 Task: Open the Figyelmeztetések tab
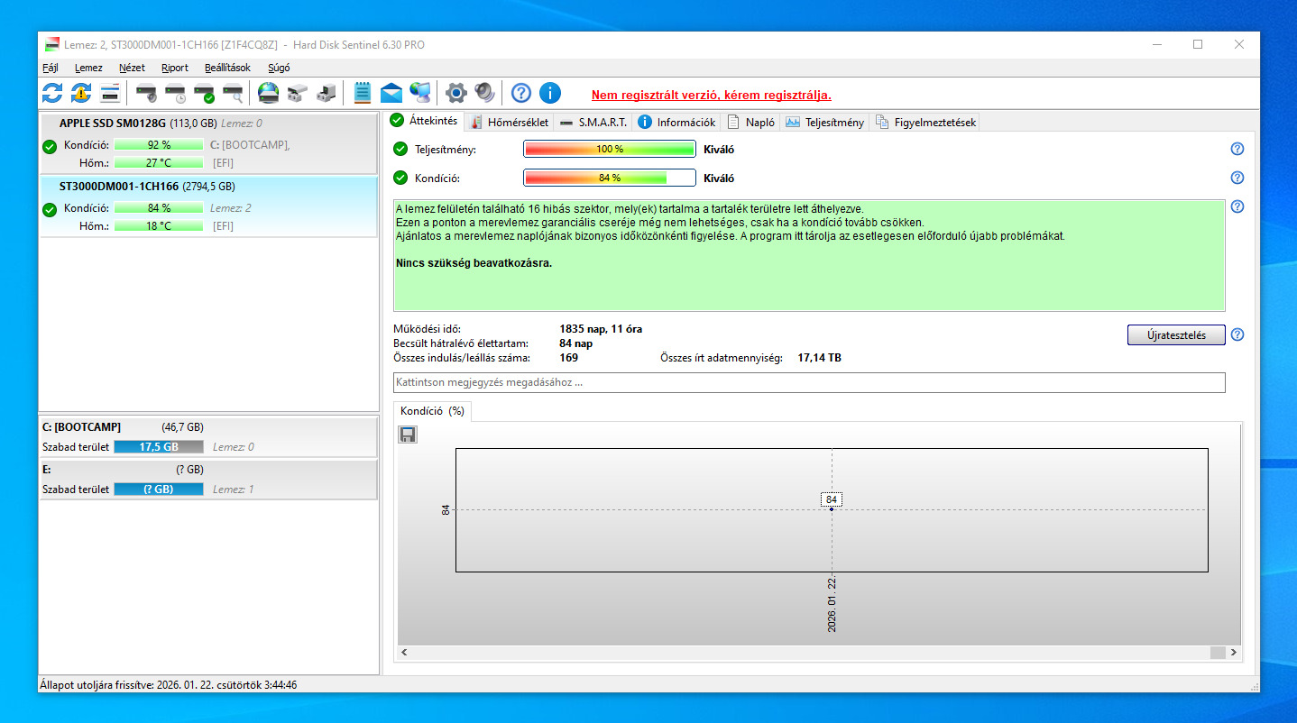pos(924,122)
